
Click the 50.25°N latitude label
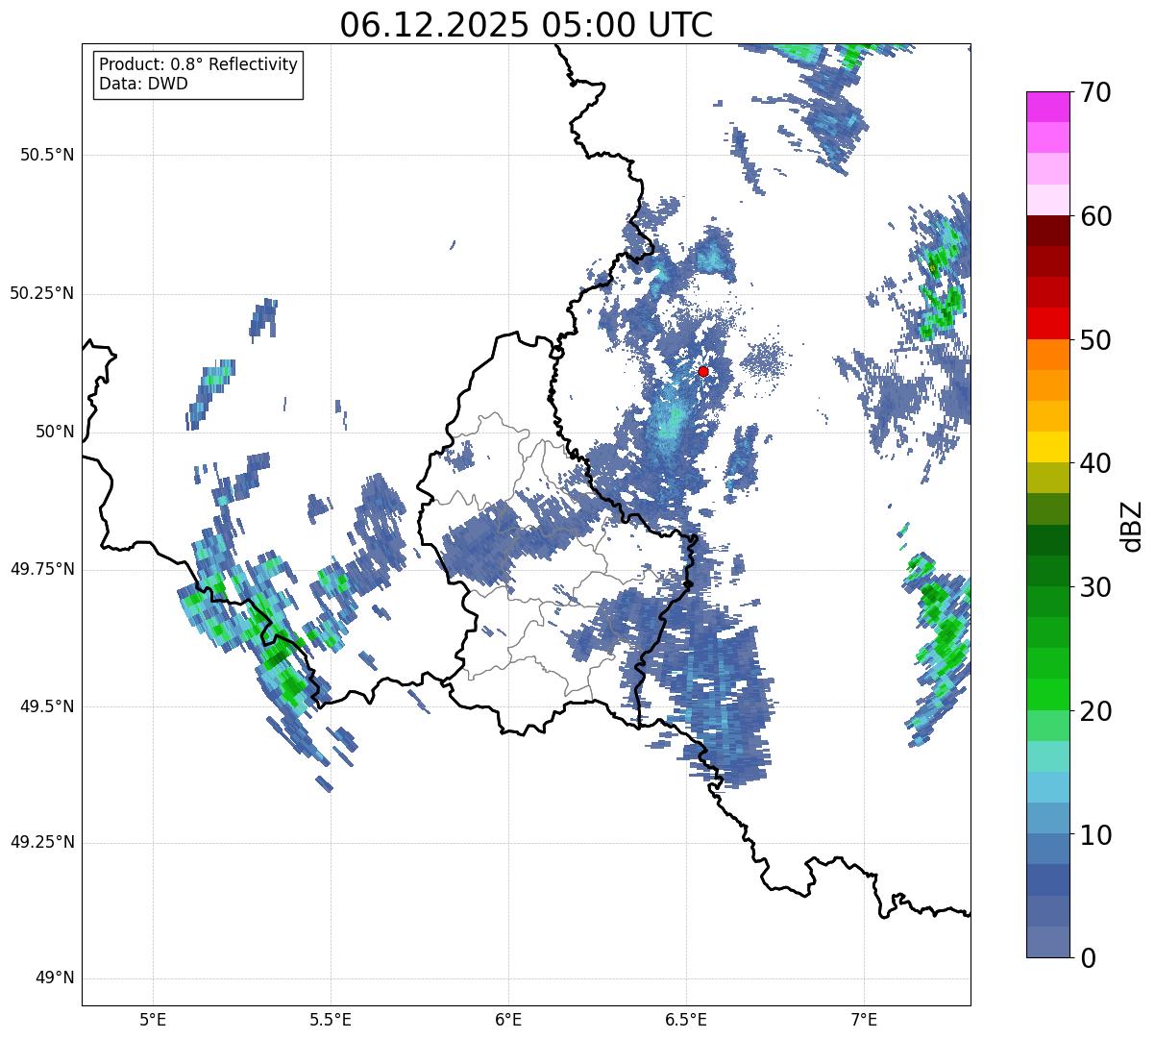tap(42, 293)
